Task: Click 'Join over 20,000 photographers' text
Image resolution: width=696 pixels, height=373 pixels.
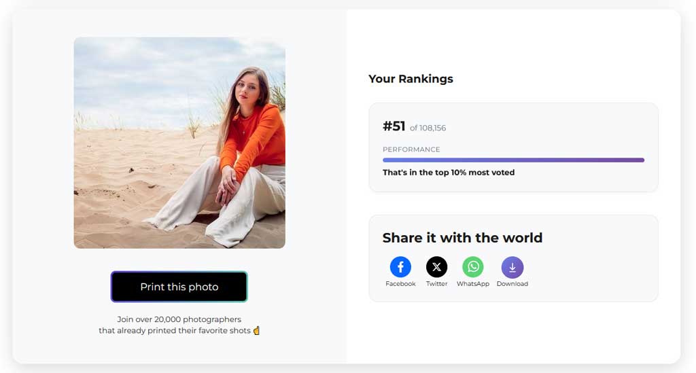Action: (x=179, y=319)
